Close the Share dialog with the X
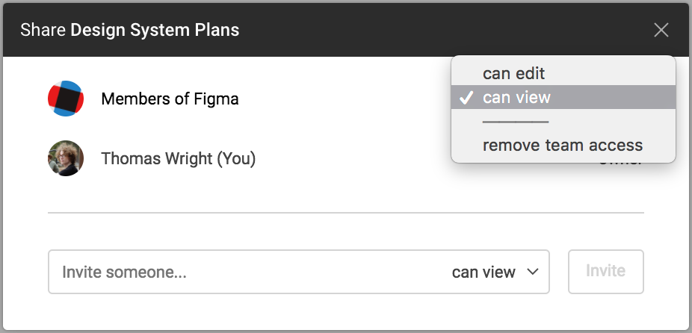Screen dimensions: 692x333 tap(661, 30)
